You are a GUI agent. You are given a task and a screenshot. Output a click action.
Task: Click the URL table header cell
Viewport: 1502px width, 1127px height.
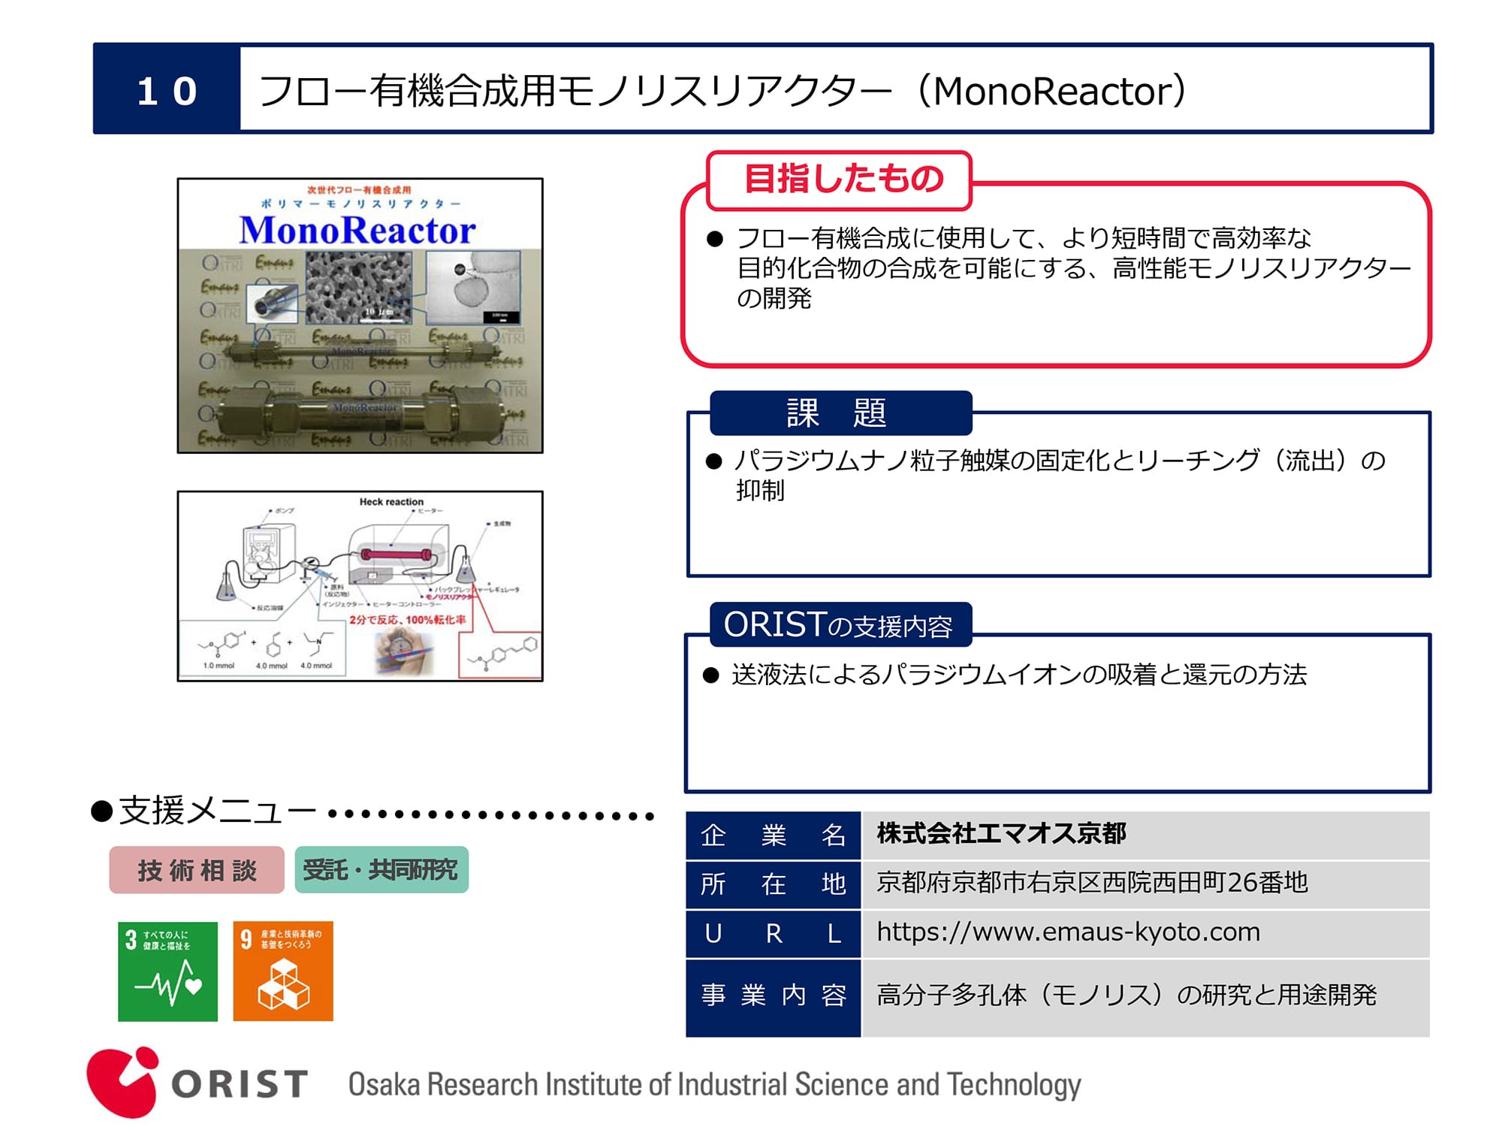point(773,933)
